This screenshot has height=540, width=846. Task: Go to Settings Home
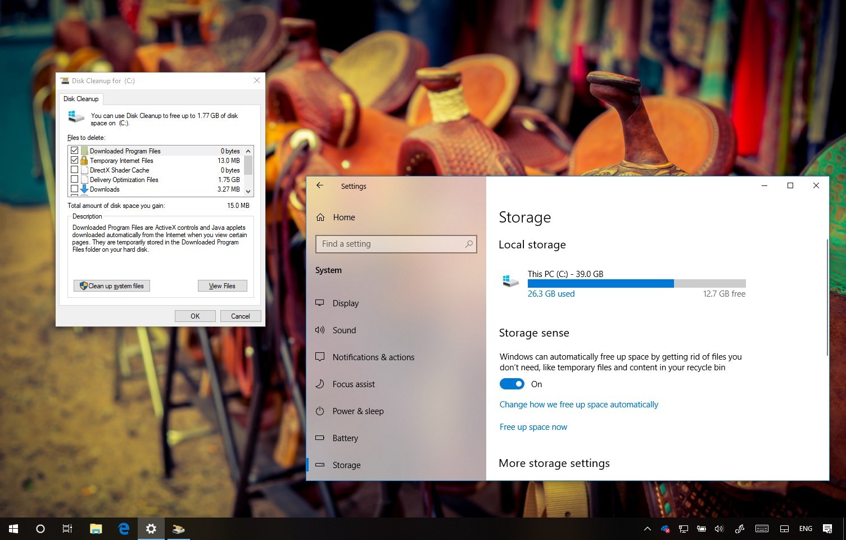pos(396,217)
